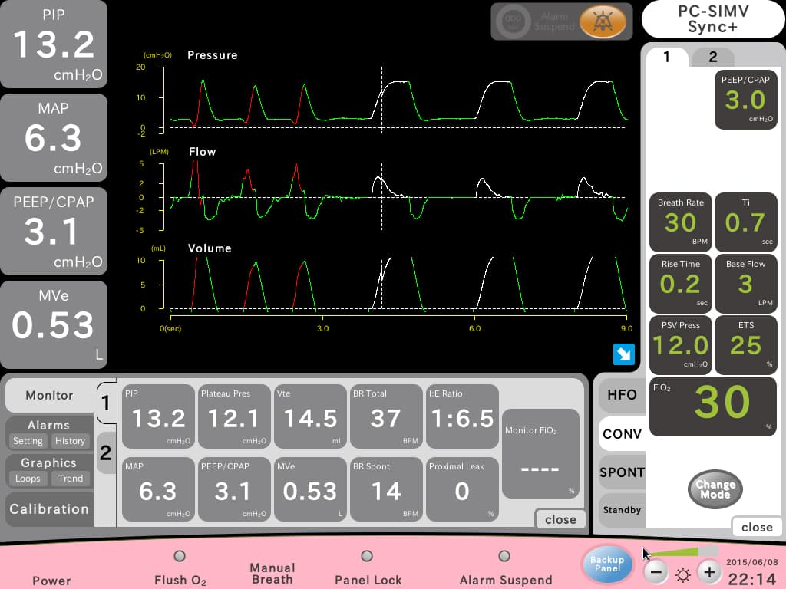Image resolution: width=786 pixels, height=589 pixels.
Task: Click the blue diagonal arrow expand icon
Action: [623, 354]
